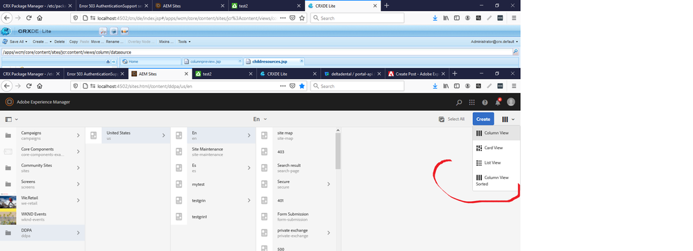Bookmark page with blue star icon
This screenshot has height=251, width=693.
302,86
